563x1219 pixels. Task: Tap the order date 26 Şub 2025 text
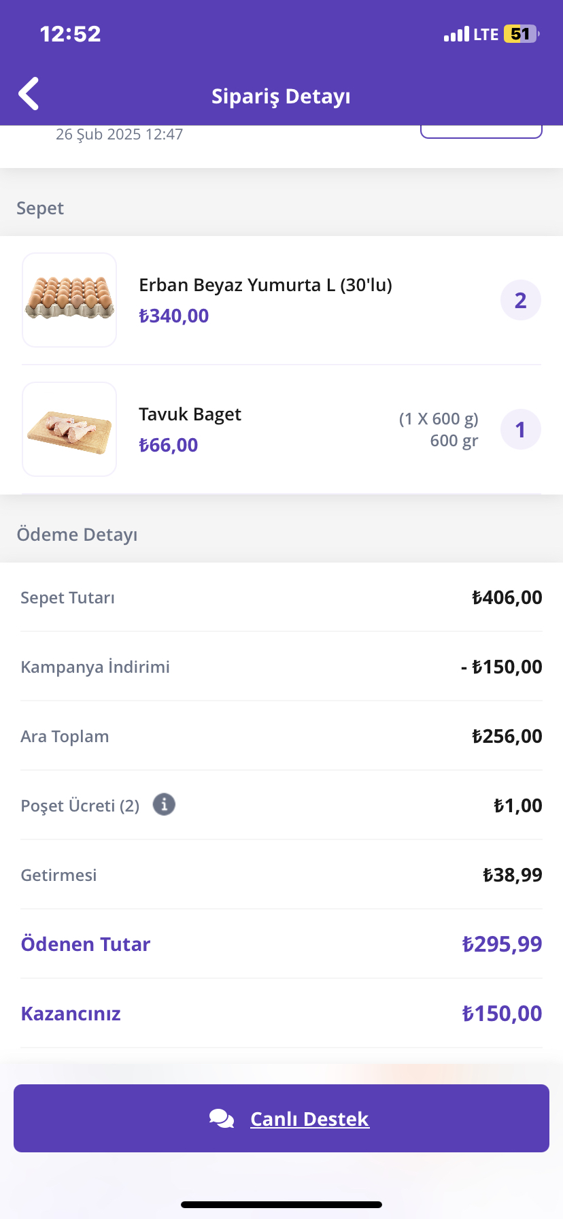[x=119, y=134]
